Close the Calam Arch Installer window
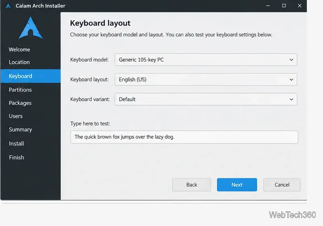The image size is (323, 226). [300, 6]
